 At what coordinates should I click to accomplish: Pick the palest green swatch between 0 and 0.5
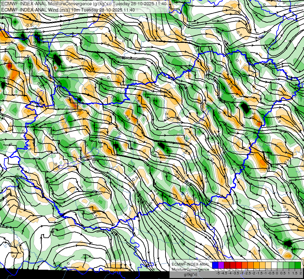(280, 265)
